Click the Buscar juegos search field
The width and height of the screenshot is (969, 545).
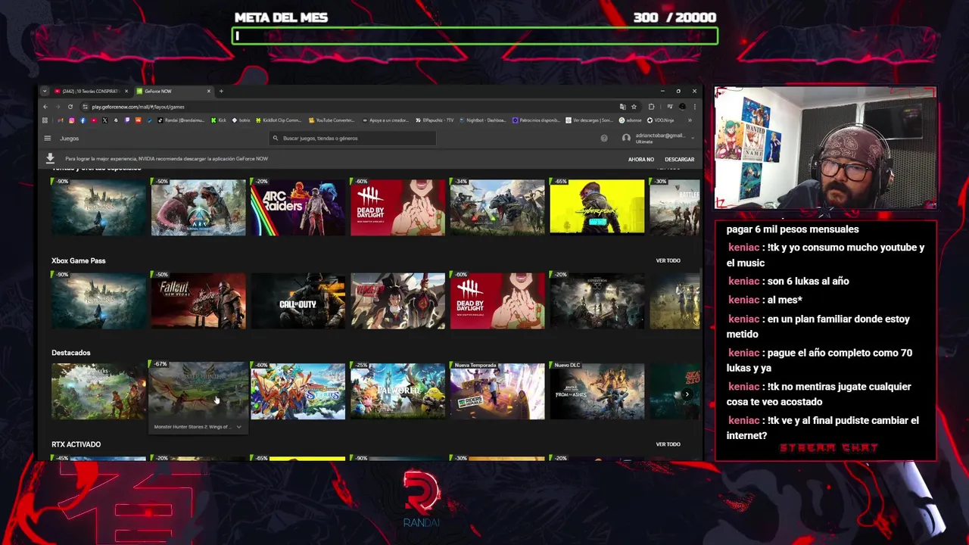click(x=352, y=139)
